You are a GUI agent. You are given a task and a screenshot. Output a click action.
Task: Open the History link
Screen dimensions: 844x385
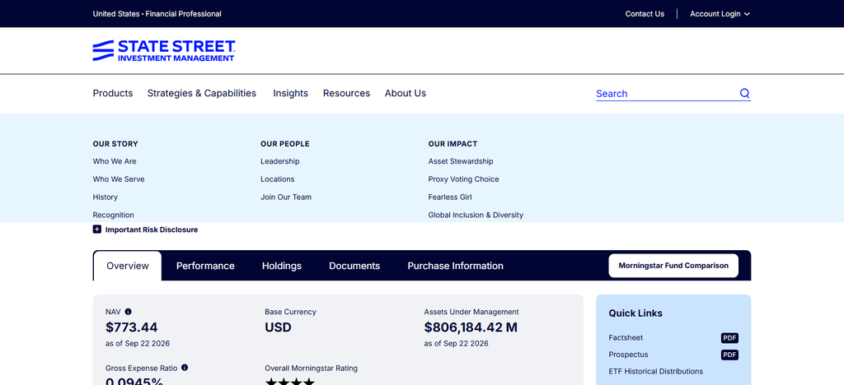(x=105, y=197)
